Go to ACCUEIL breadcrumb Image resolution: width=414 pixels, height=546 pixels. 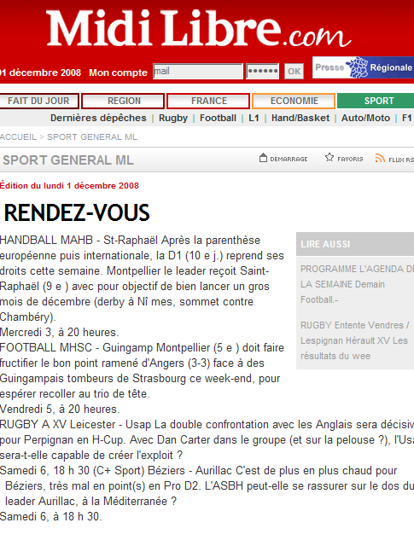point(18,136)
